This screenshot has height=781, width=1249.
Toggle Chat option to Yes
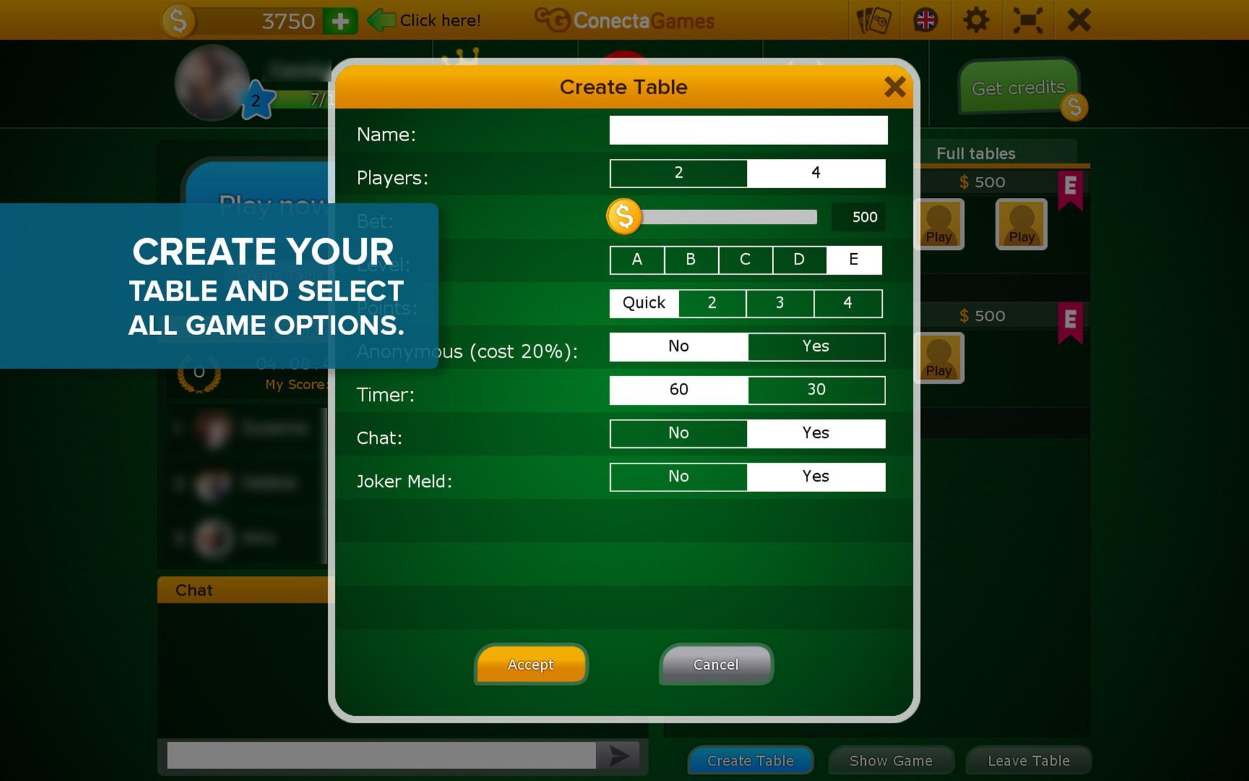click(x=814, y=433)
